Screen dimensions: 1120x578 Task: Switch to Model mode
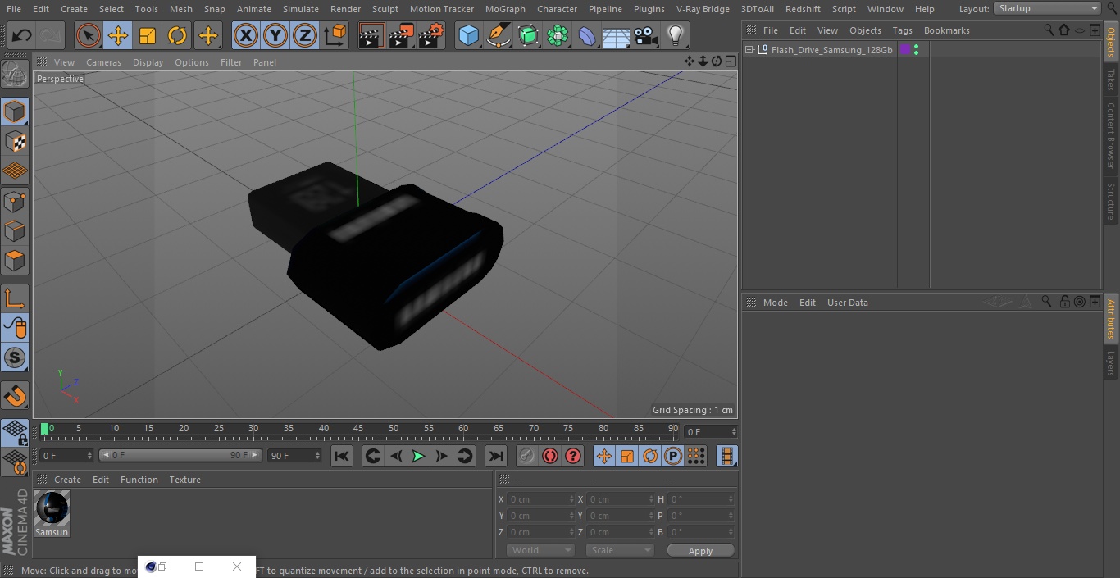click(x=15, y=112)
